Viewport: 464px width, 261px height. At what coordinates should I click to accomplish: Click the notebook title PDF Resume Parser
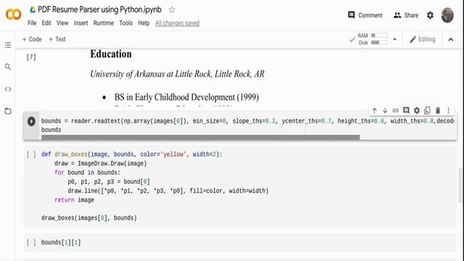[100, 9]
